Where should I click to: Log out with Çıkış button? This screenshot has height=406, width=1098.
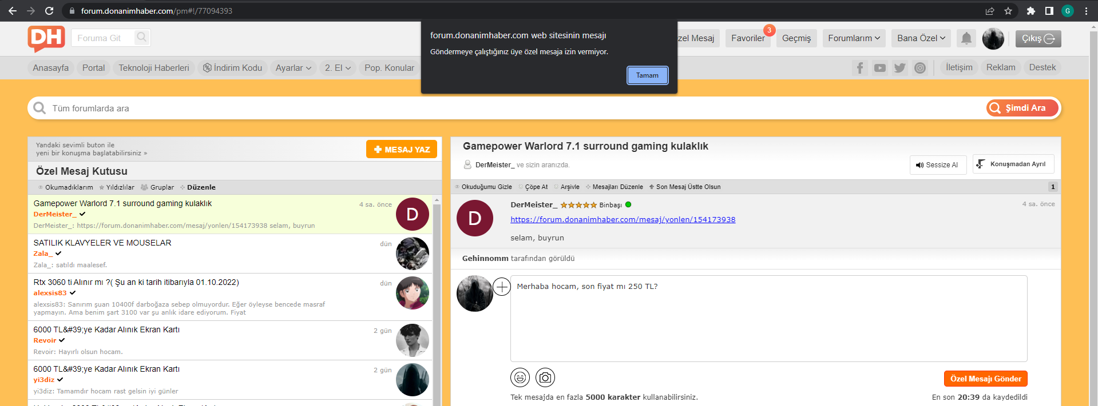pyautogui.click(x=1038, y=39)
